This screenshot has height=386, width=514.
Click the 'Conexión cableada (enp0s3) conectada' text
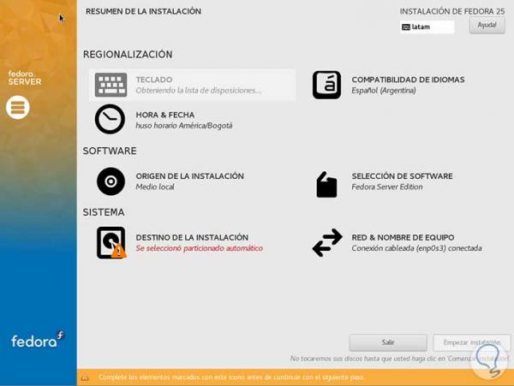click(x=416, y=248)
